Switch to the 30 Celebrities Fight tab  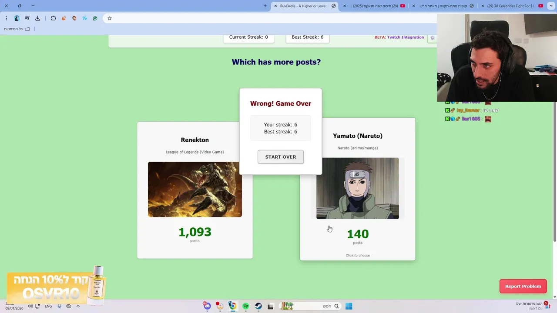[x=511, y=6]
